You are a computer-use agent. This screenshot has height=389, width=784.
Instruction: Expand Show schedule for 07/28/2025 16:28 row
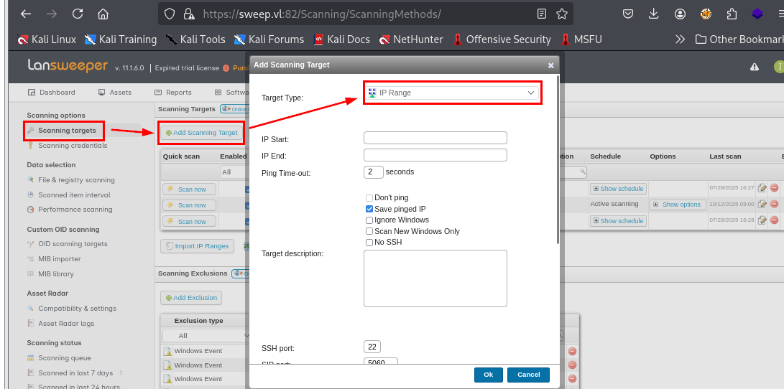(618, 220)
